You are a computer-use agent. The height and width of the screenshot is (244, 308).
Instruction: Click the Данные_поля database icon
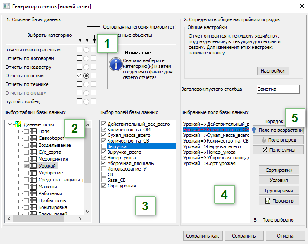[x=18, y=124]
